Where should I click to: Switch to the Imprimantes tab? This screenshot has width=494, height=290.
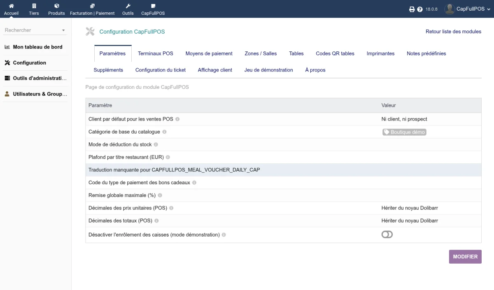pyautogui.click(x=380, y=53)
